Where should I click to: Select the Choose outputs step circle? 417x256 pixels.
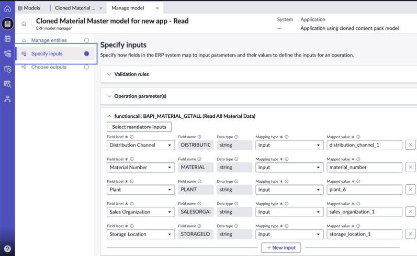point(86,67)
